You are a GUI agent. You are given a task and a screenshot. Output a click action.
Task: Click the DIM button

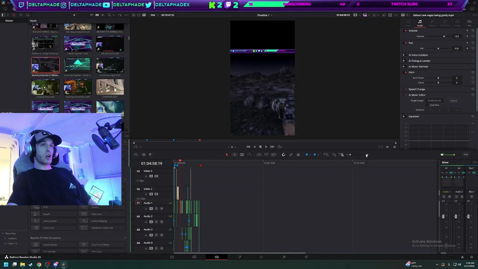[465, 155]
